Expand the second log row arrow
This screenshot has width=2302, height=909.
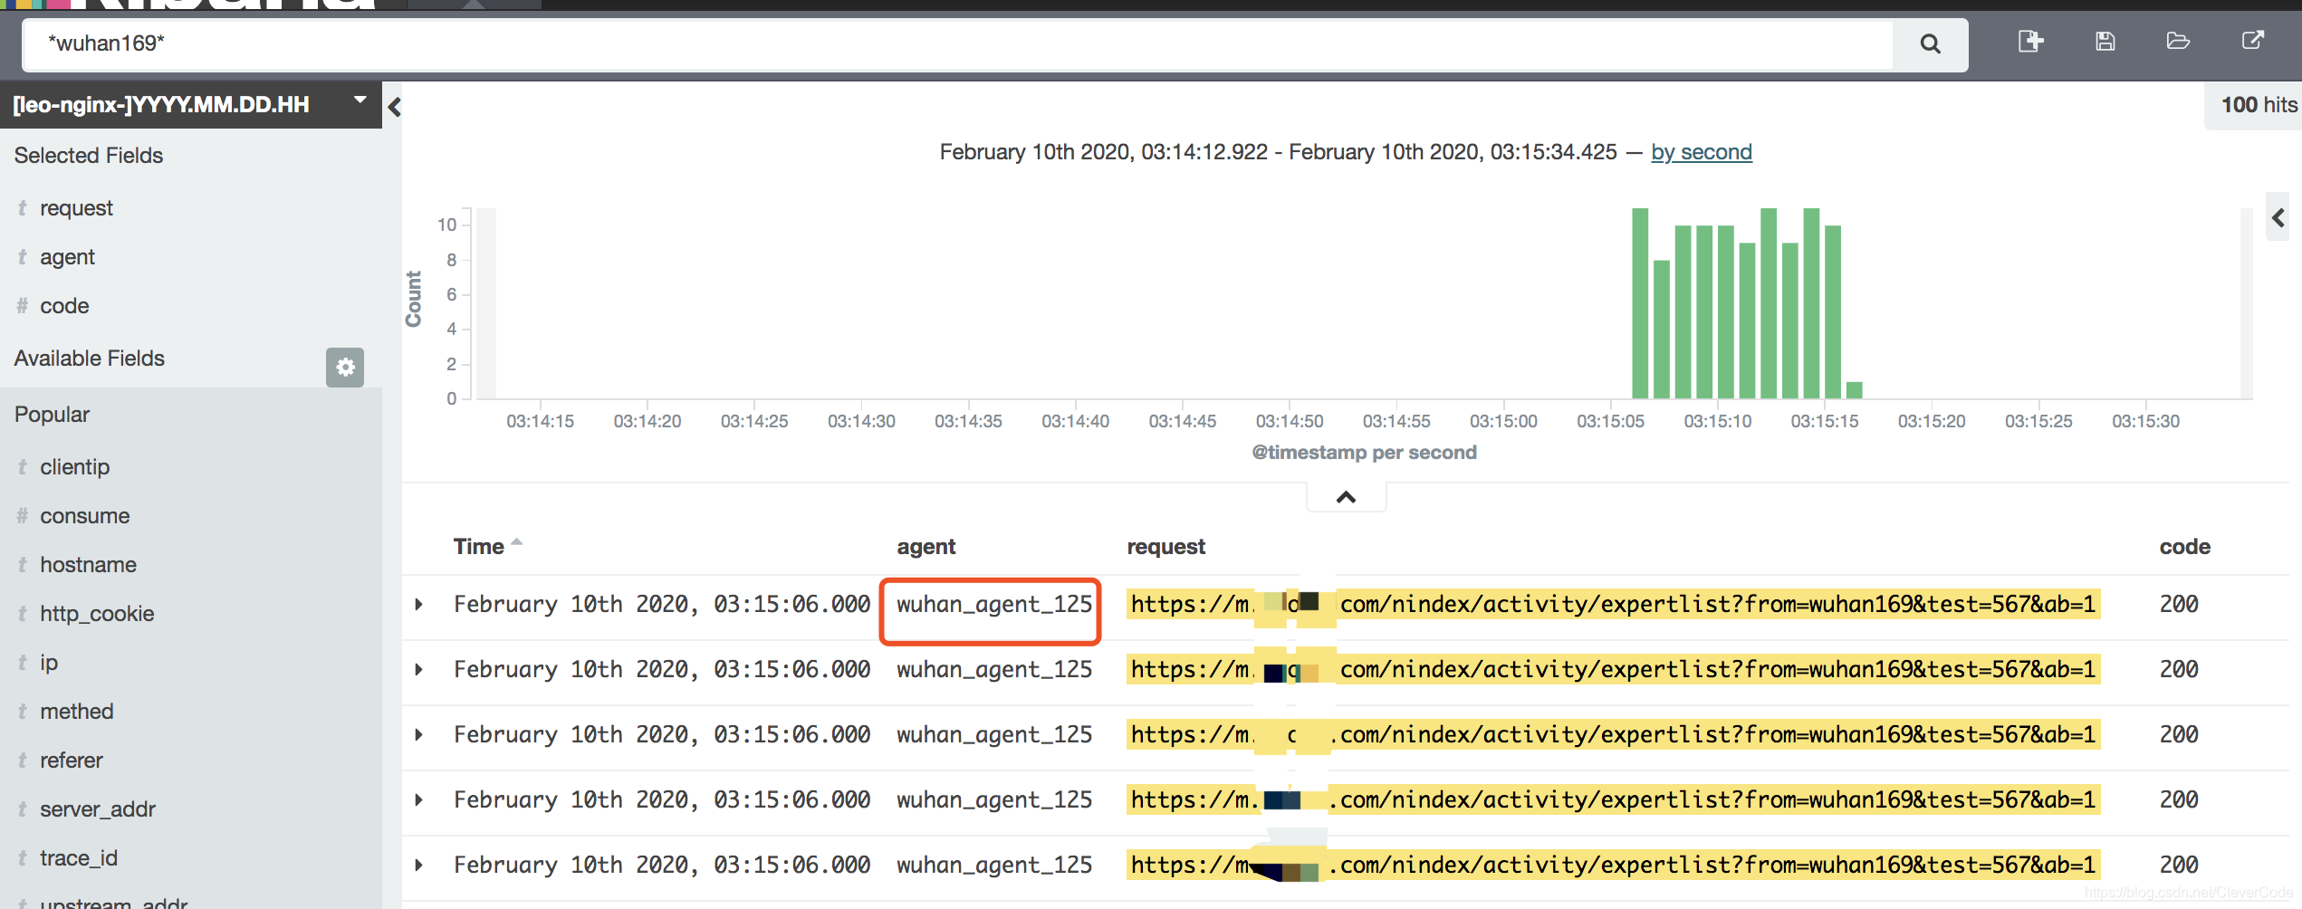418,669
